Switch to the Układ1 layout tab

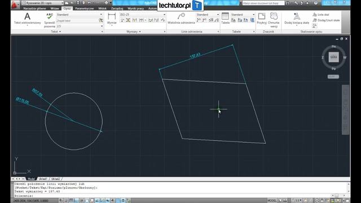click(x=43, y=179)
